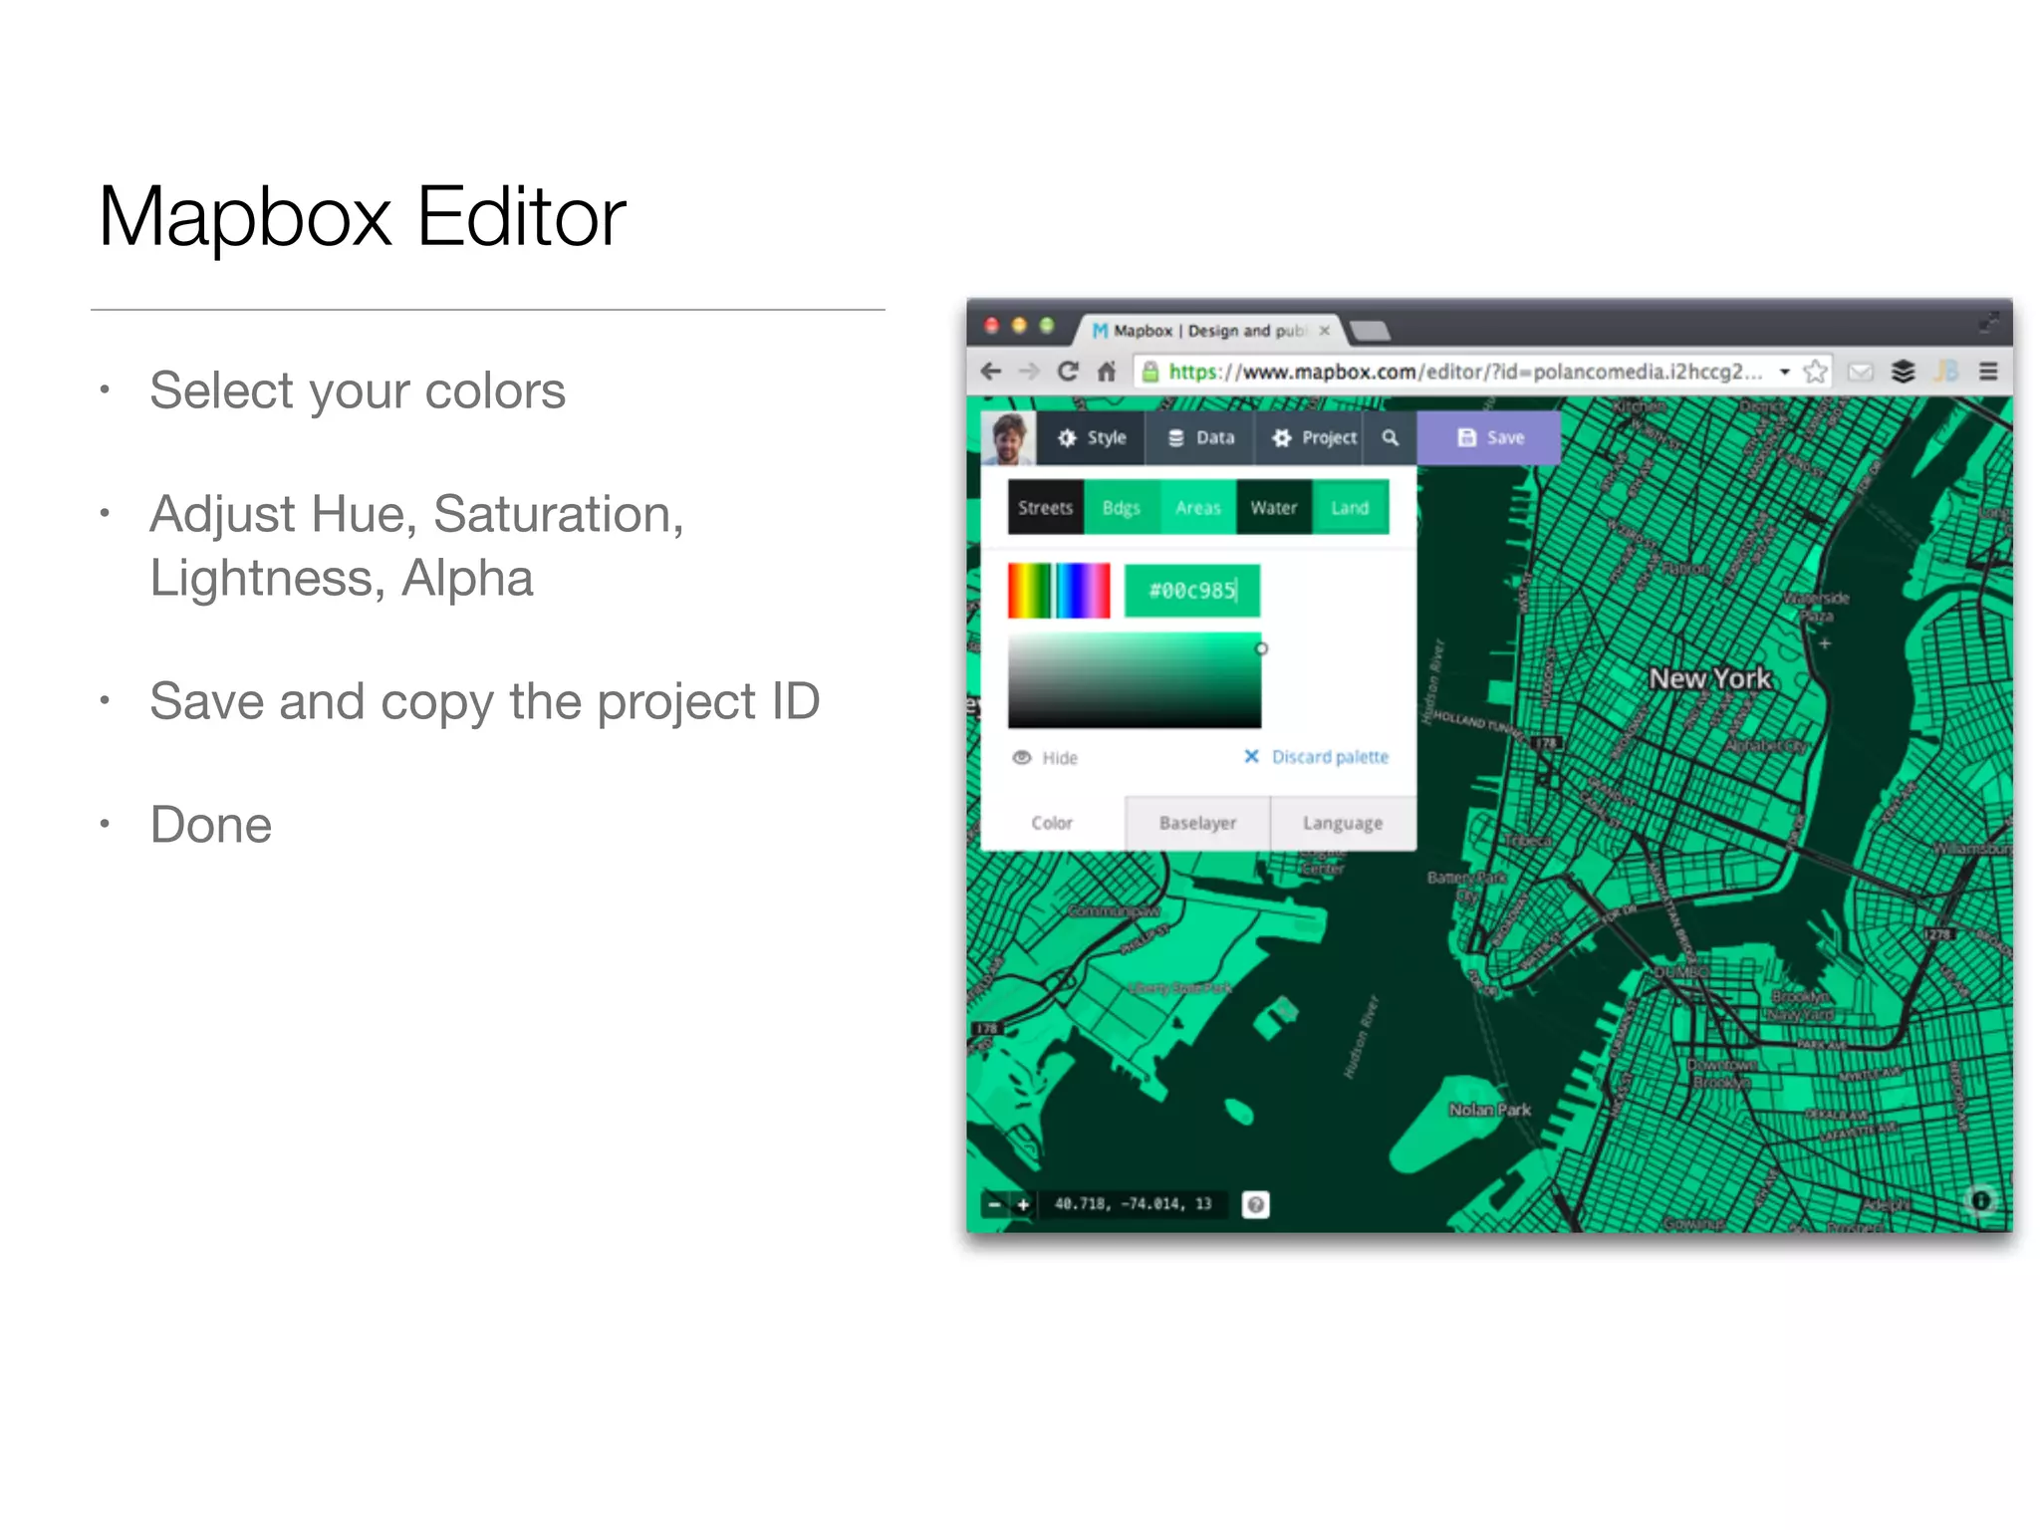Select the Bdgs color swatch
Viewport: 2040px width, 1530px height.
tap(1122, 507)
